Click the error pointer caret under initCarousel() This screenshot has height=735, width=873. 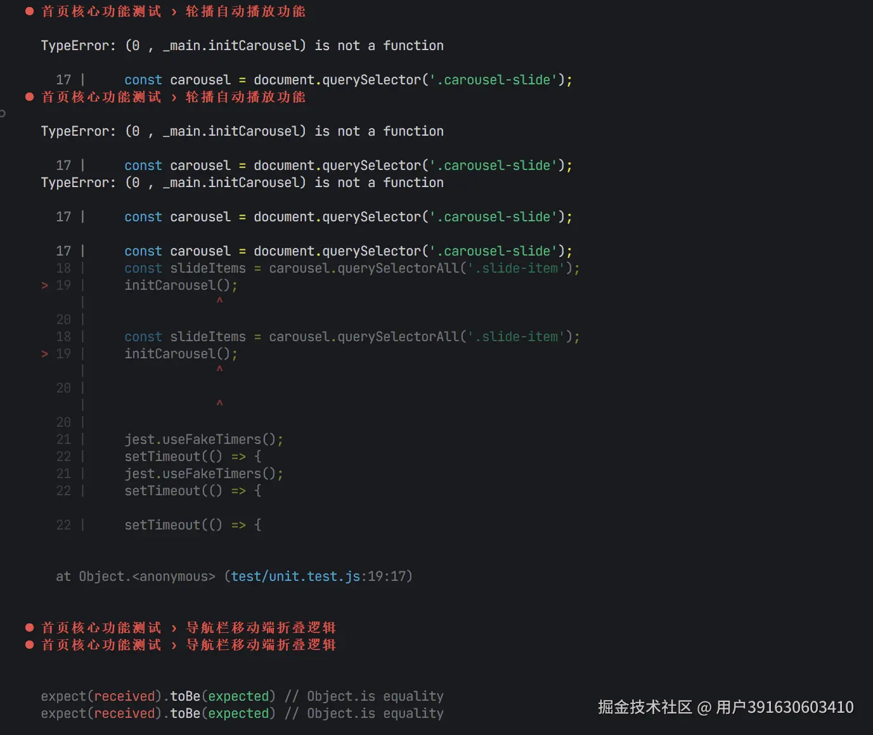tap(220, 301)
